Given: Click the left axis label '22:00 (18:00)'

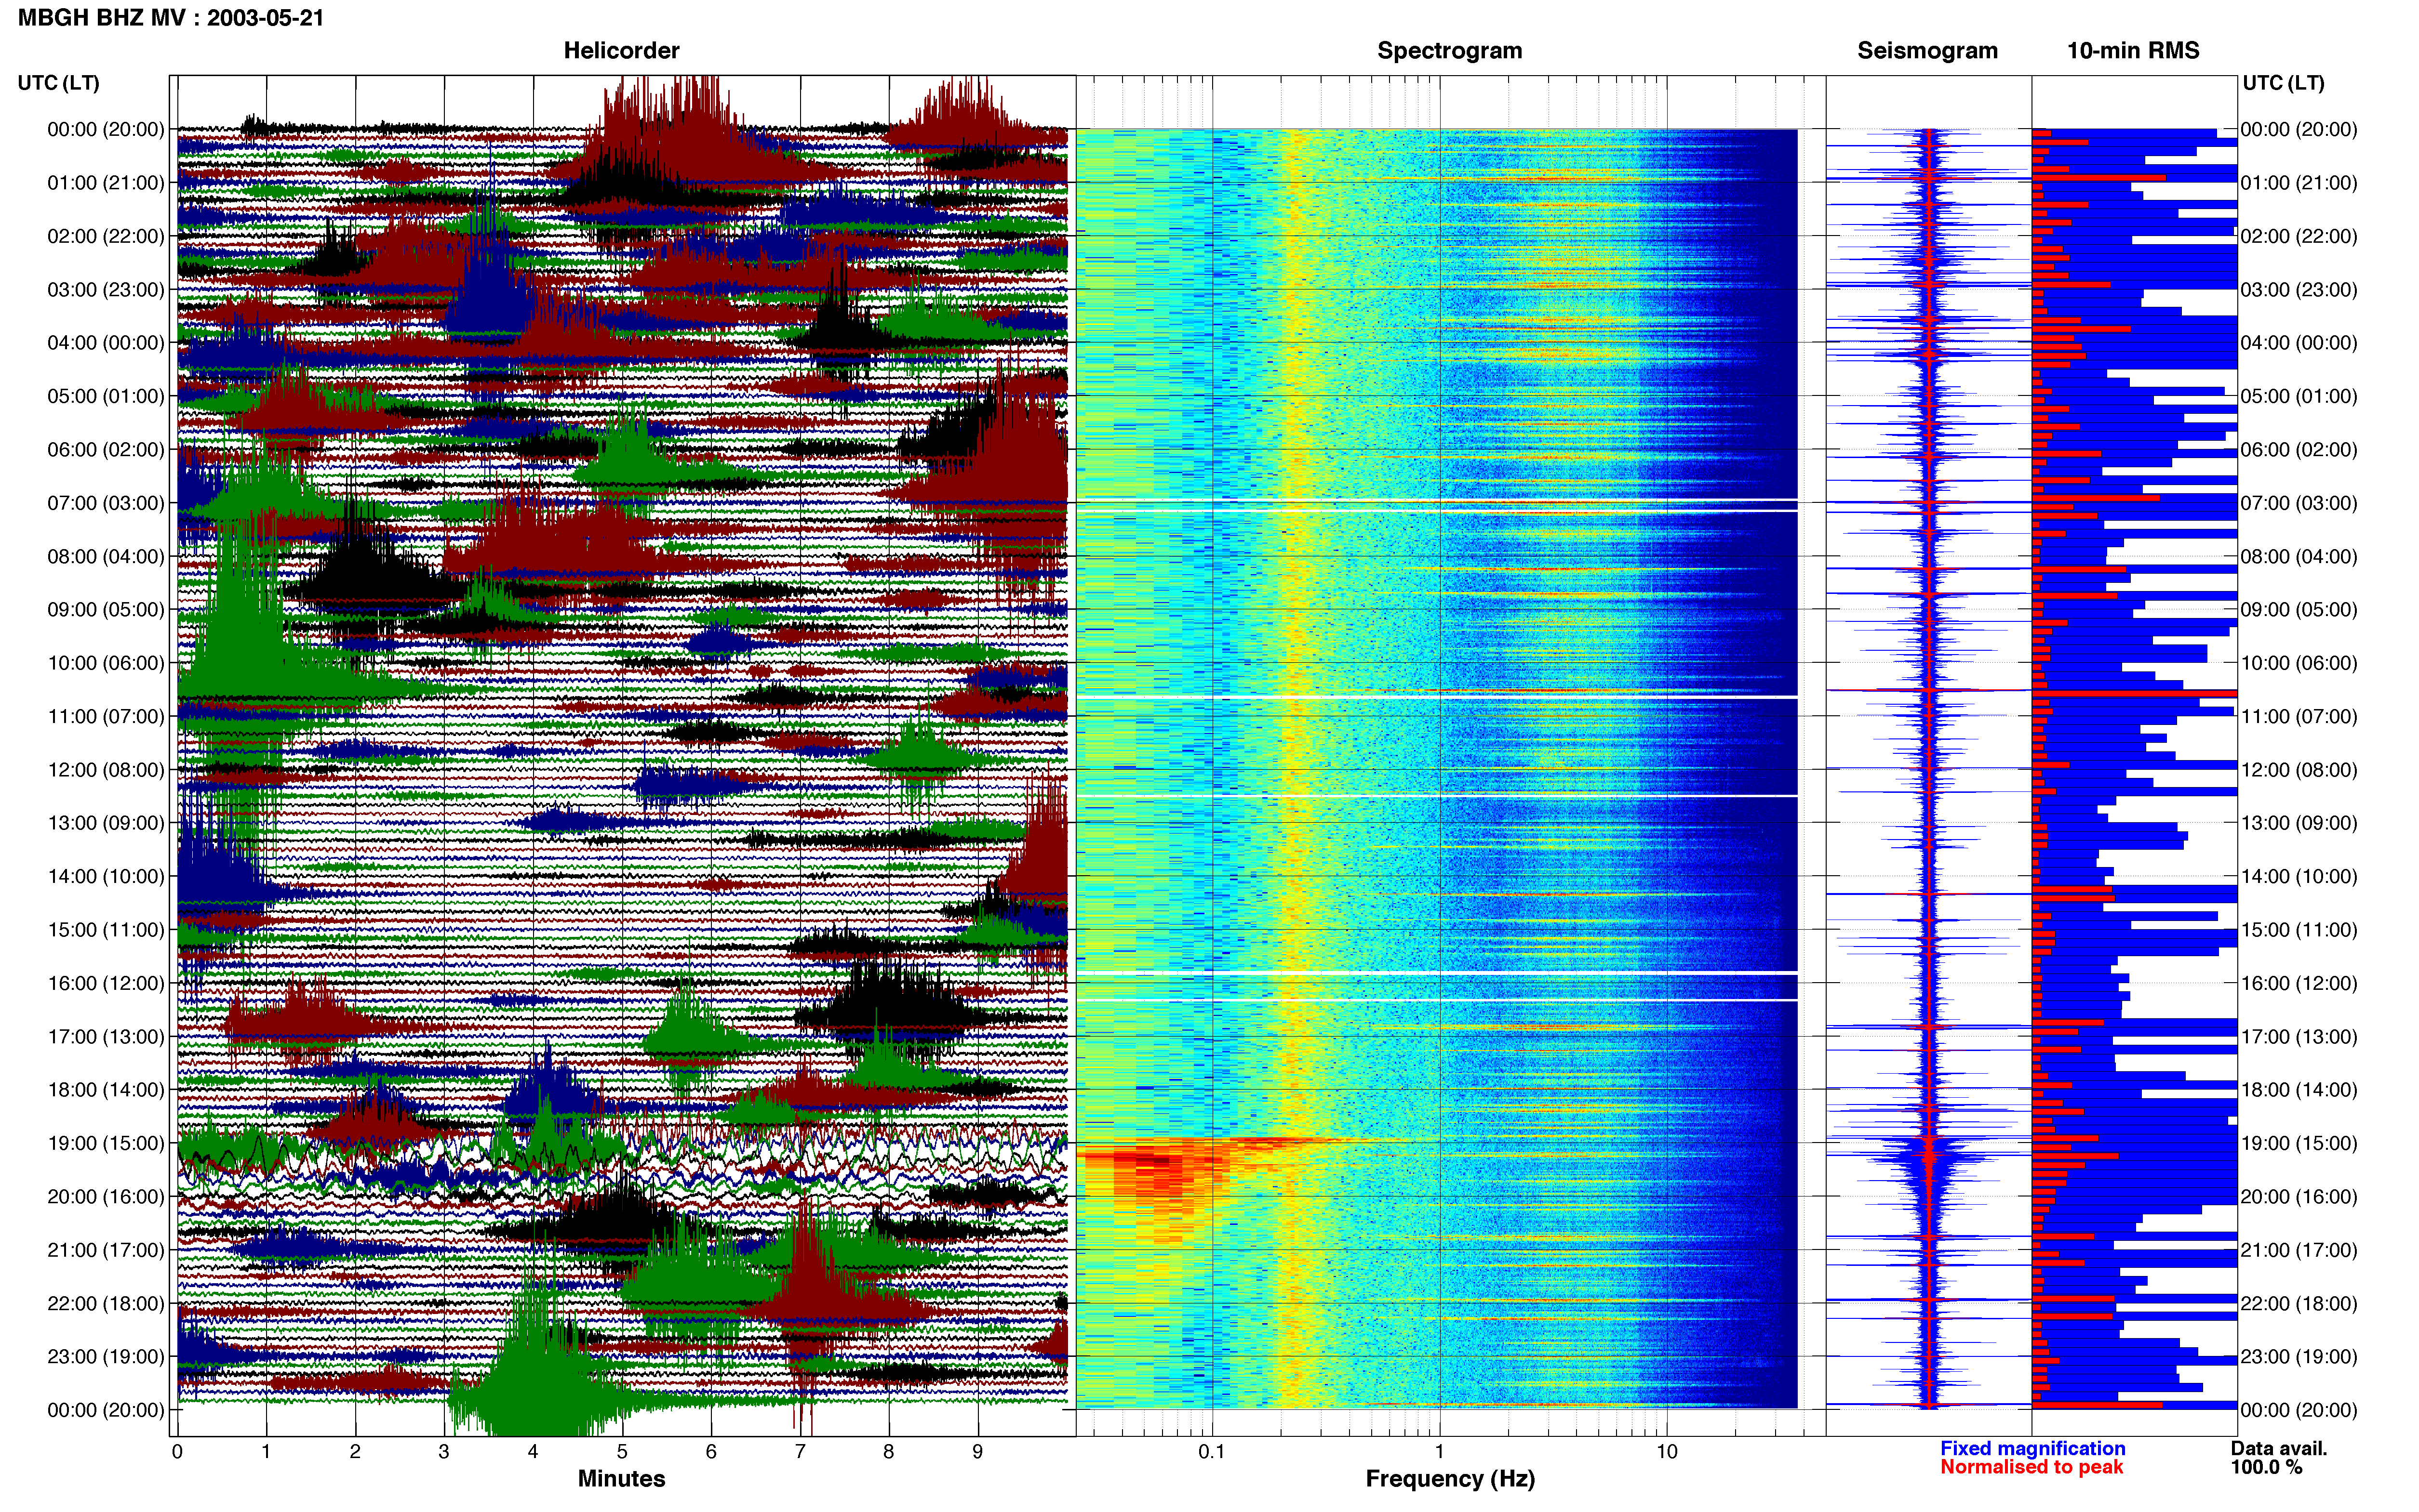Looking at the screenshot, I should tap(105, 1304).
